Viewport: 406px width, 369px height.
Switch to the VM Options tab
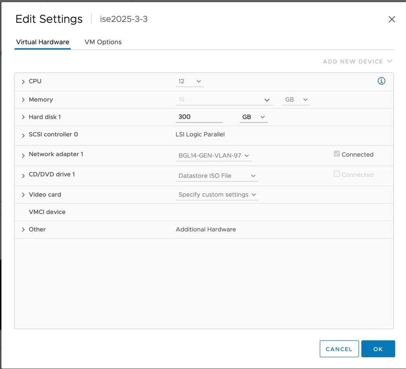click(x=103, y=42)
